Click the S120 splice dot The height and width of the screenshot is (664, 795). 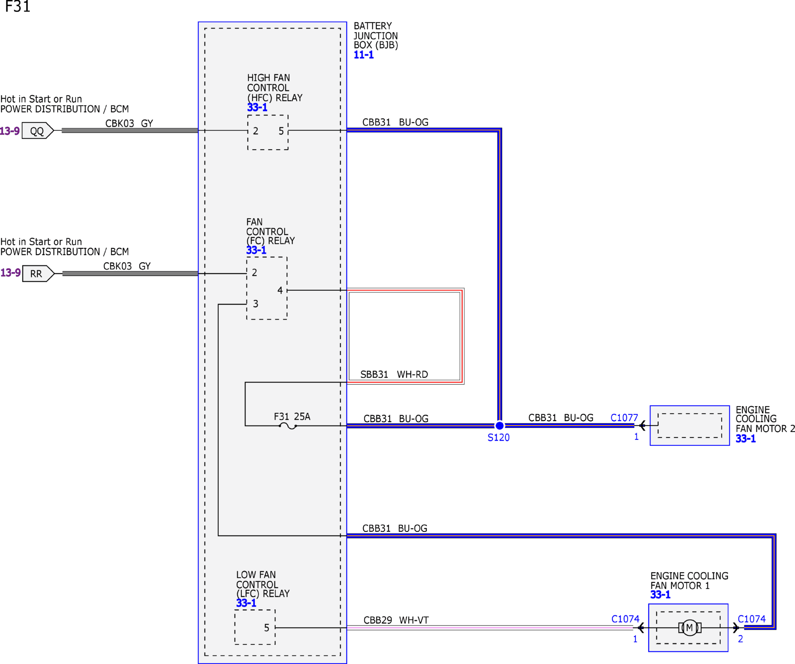500,426
